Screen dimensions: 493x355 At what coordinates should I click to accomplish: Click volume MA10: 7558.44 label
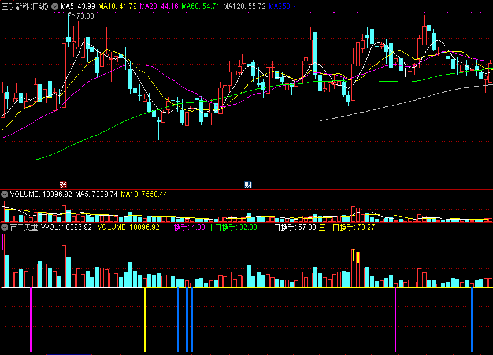point(144,194)
